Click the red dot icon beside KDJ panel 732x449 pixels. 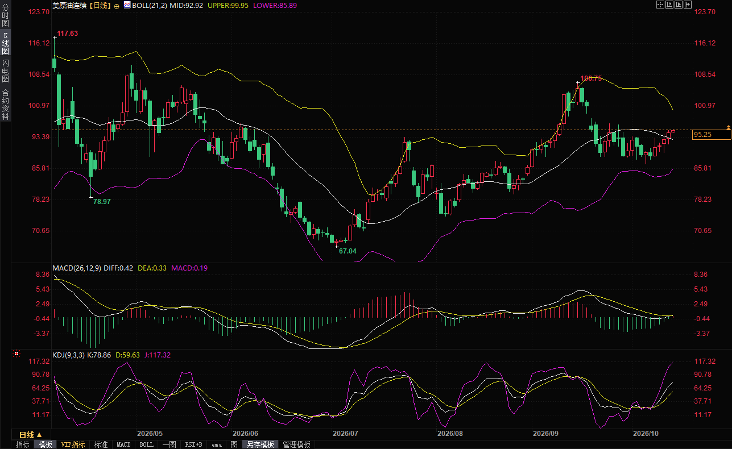pos(16,354)
